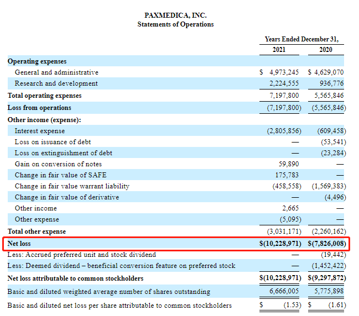Click the Research and development label
Screen dimensions: 359x316
tap(56, 83)
